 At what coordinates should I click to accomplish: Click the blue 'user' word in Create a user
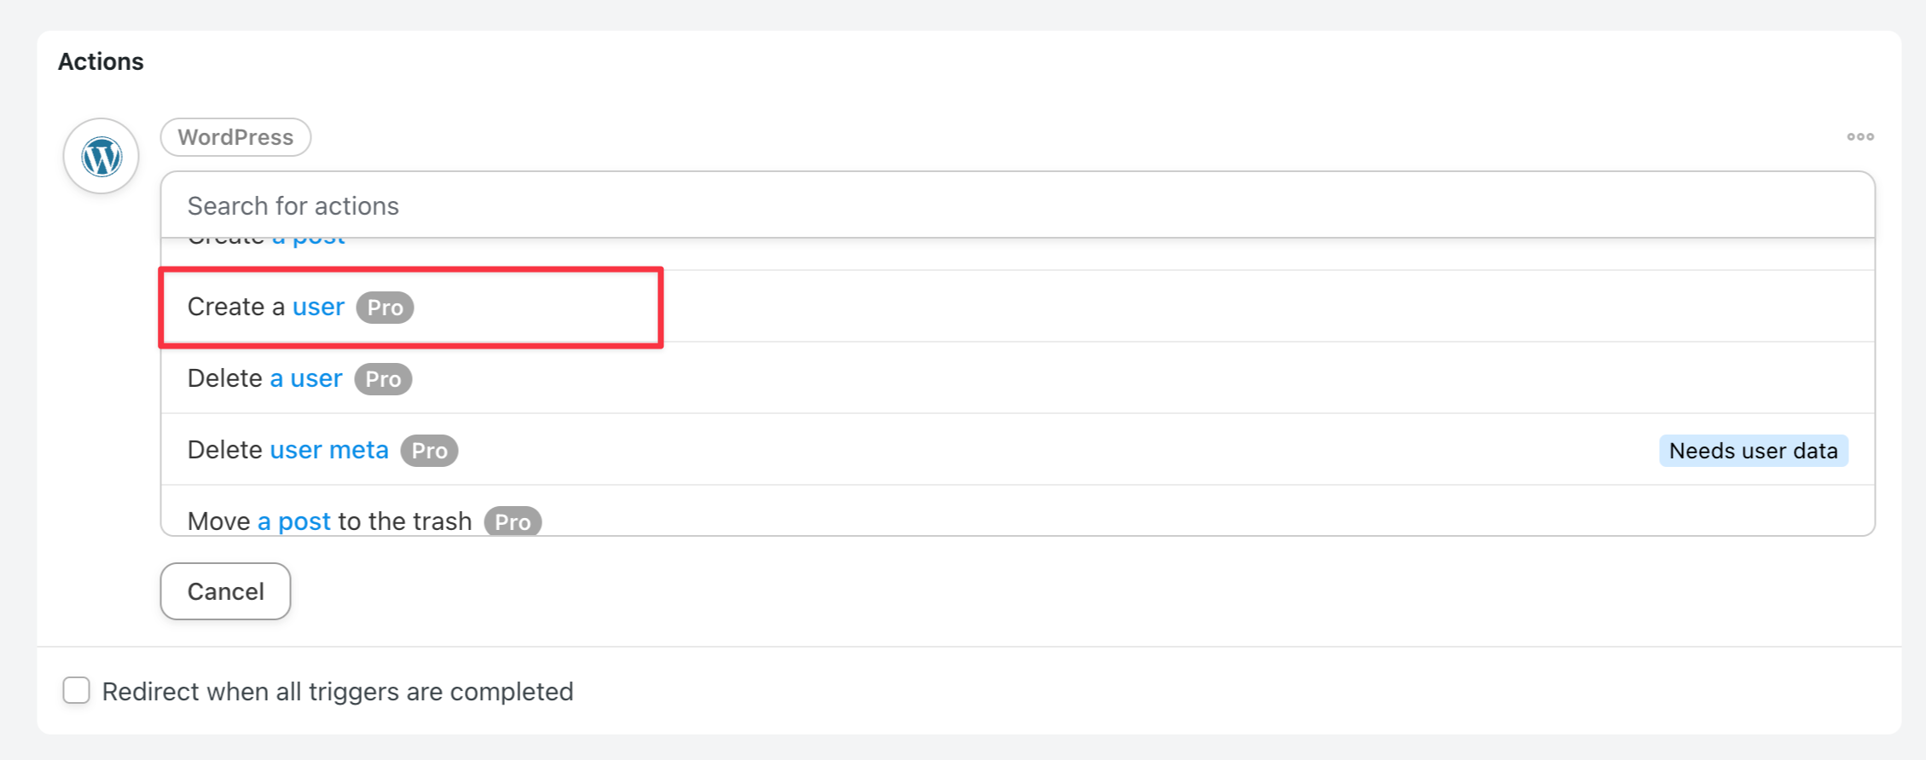click(318, 307)
